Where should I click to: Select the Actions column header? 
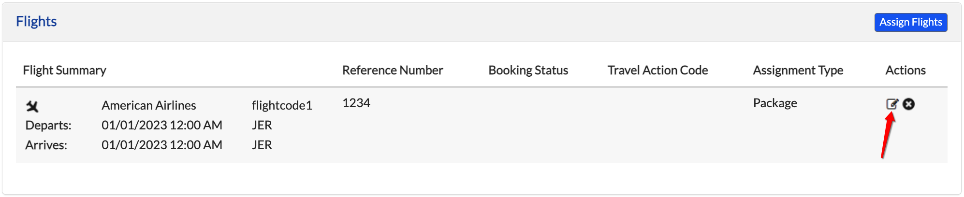pyautogui.click(x=906, y=70)
